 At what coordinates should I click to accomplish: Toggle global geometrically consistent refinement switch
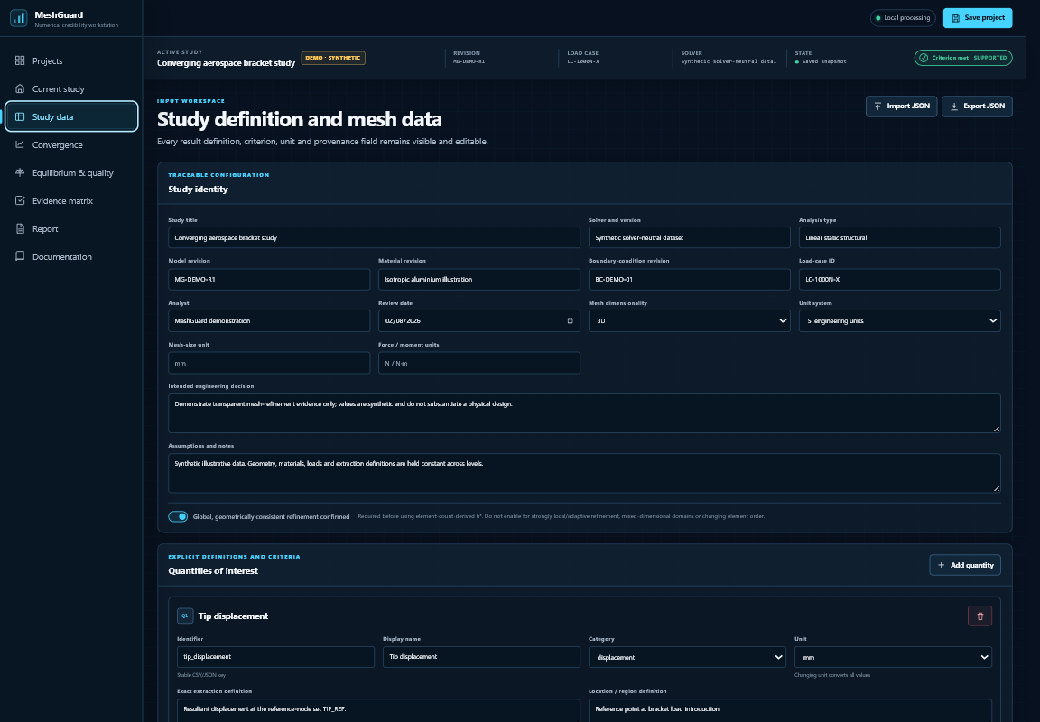pyautogui.click(x=178, y=516)
